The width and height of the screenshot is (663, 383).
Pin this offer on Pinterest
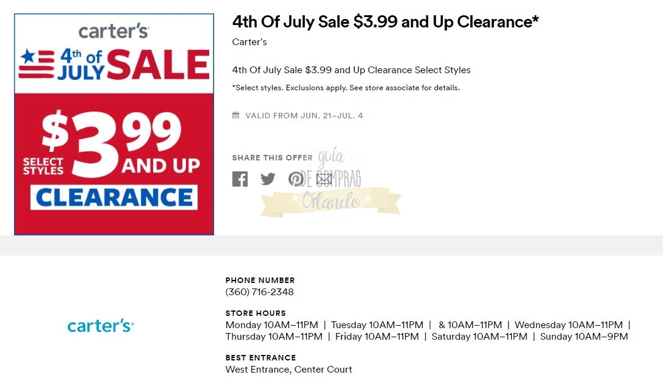point(296,179)
